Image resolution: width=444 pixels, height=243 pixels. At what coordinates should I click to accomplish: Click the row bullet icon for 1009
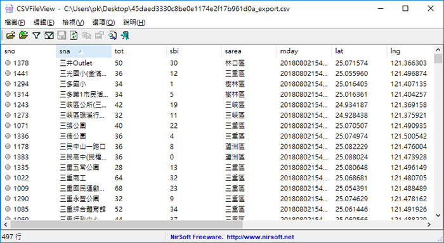(8, 188)
